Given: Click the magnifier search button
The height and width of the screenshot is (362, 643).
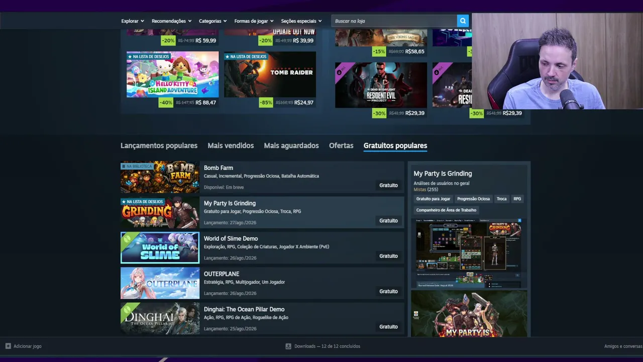Looking at the screenshot, I should click(463, 21).
